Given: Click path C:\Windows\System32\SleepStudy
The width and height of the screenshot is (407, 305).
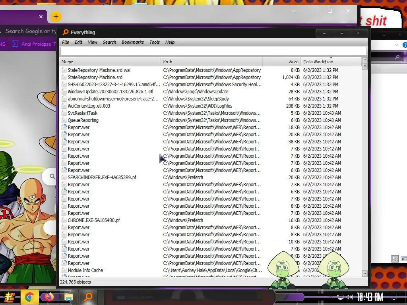Looking at the screenshot, I should [x=196, y=98].
